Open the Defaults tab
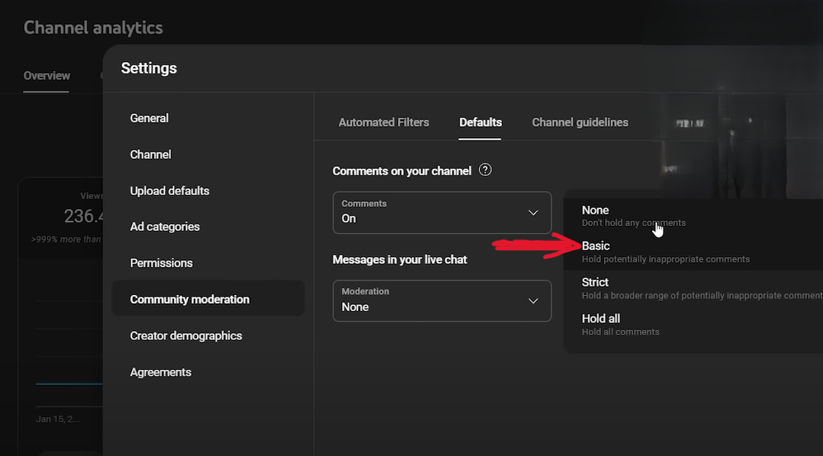This screenshot has width=823, height=456. tap(481, 122)
